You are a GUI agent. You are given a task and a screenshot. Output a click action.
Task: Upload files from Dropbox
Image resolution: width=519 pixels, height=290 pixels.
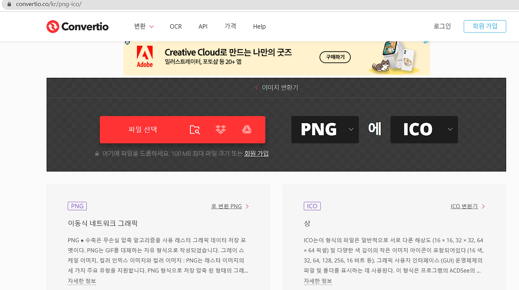[220, 129]
